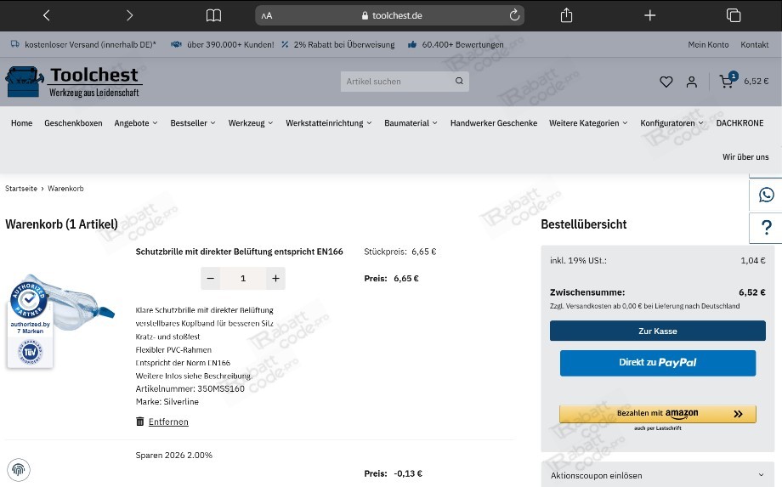Select the toolchest.de address bar
This screenshot has width=782, height=487.
point(389,15)
